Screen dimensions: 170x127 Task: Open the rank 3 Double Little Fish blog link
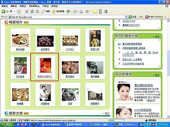coord(140,54)
